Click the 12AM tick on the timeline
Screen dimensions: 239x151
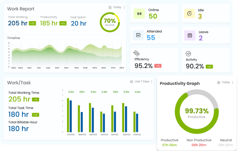[48, 68]
